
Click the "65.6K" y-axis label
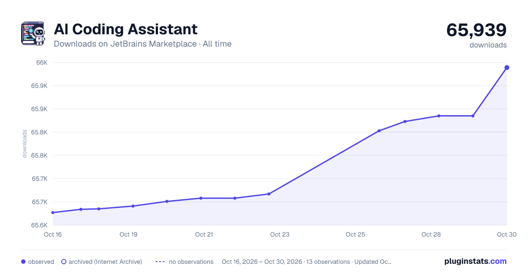coord(39,225)
